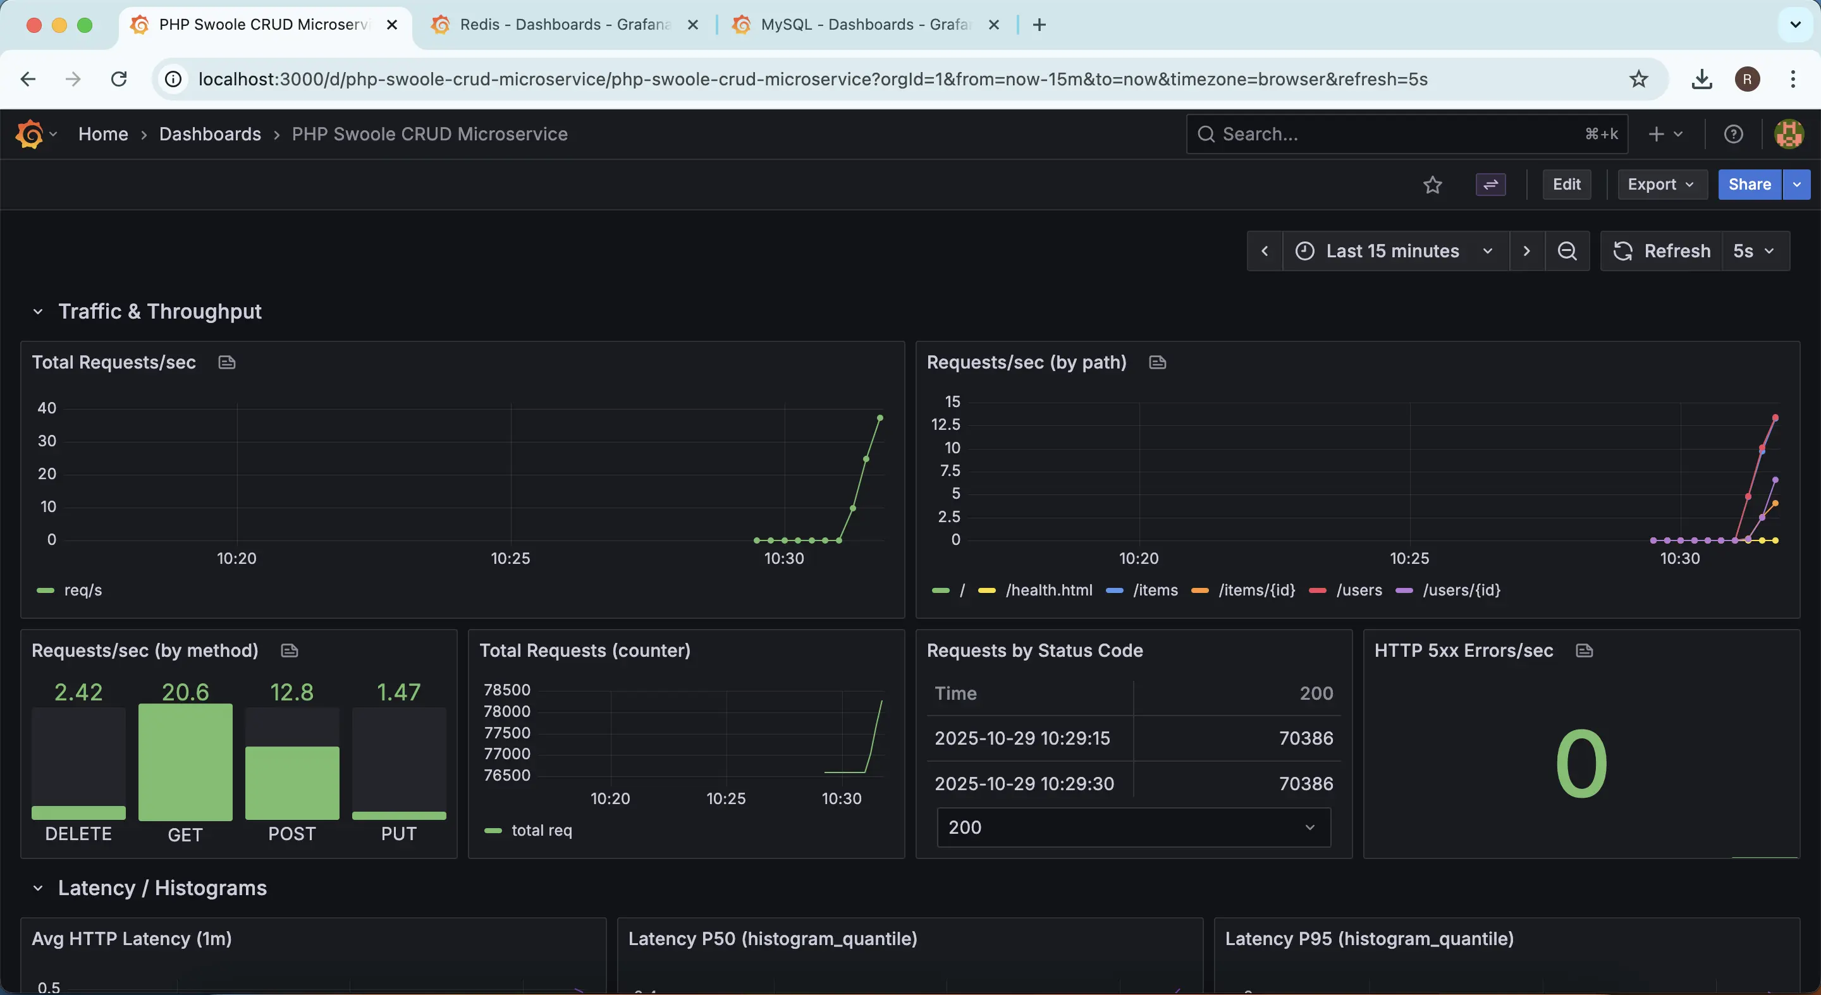The image size is (1821, 995).
Task: Open the user profile avatar
Action: click(x=1789, y=133)
